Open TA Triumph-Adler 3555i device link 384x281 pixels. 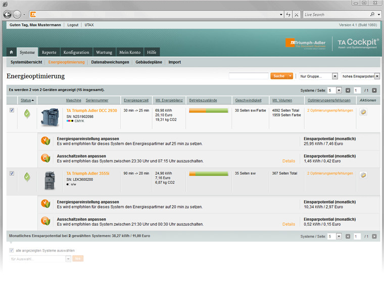pos(88,173)
